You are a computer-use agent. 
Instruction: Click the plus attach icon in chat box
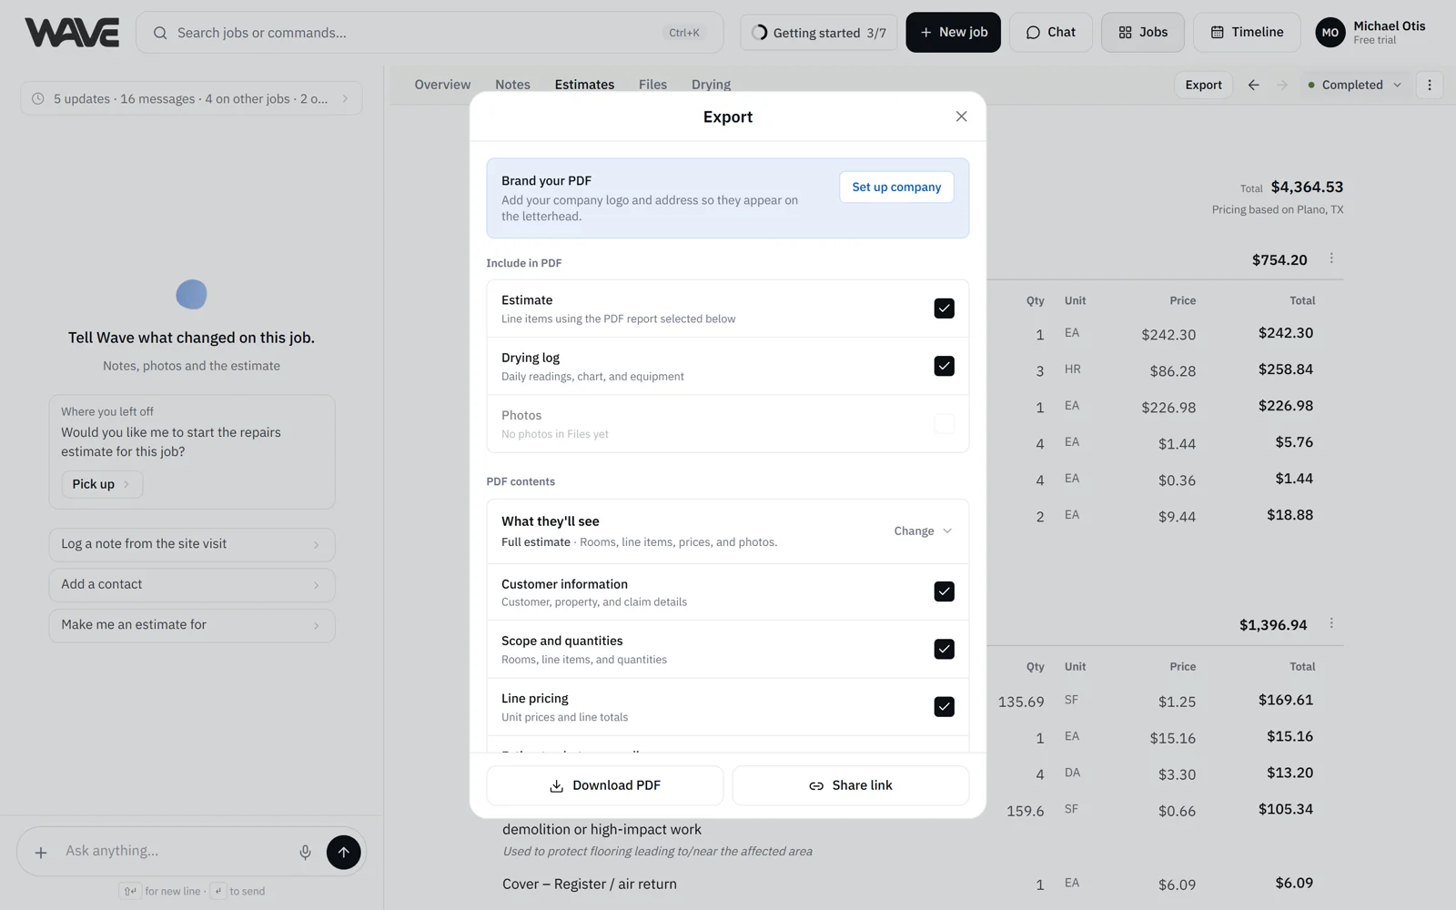[x=41, y=853]
